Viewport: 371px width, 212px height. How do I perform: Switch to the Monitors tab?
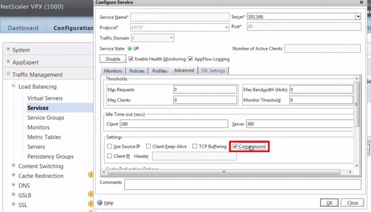pos(113,71)
